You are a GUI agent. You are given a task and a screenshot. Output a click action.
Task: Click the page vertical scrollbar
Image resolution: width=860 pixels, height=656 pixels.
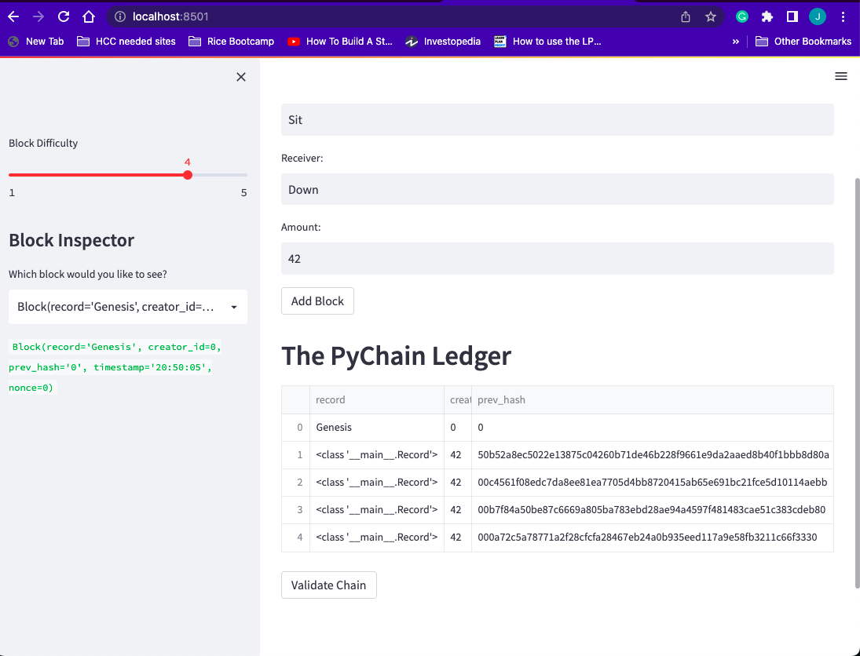click(x=857, y=382)
